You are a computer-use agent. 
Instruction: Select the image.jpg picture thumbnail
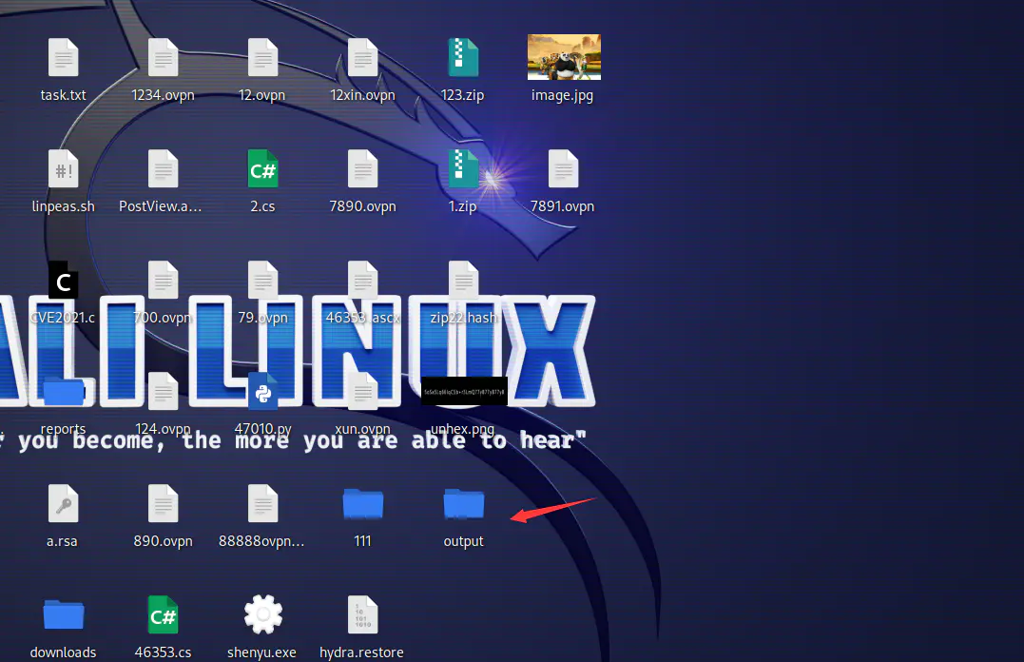click(x=564, y=57)
